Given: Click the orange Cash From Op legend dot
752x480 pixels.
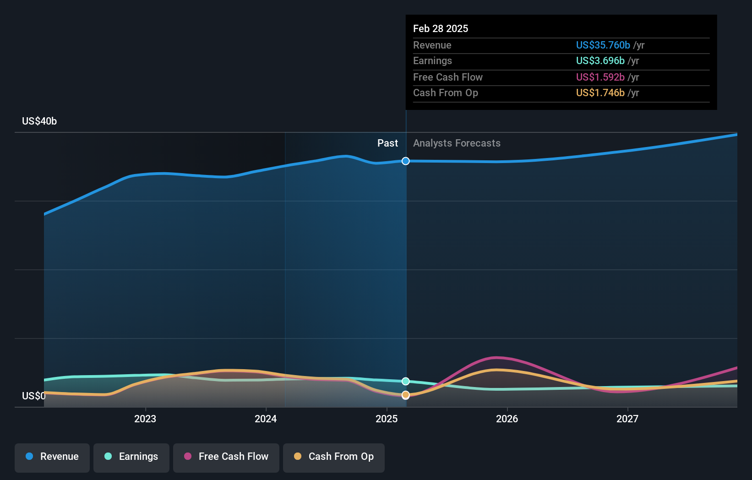Looking at the screenshot, I should [x=298, y=456].
